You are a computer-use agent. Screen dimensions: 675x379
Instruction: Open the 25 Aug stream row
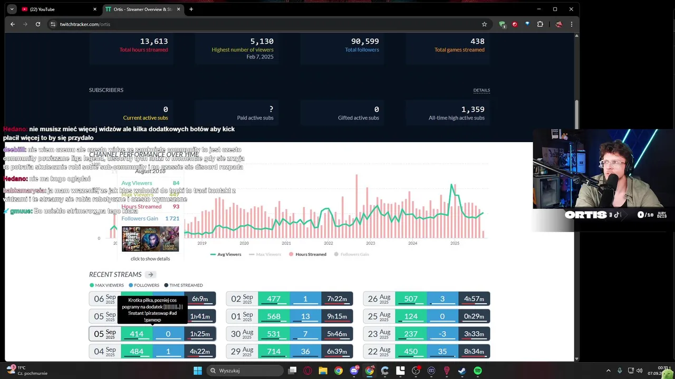click(427, 316)
